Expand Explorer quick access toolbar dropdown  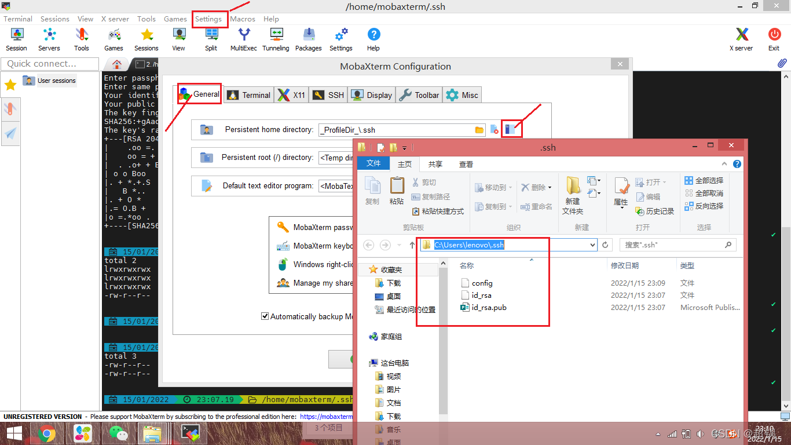point(404,148)
